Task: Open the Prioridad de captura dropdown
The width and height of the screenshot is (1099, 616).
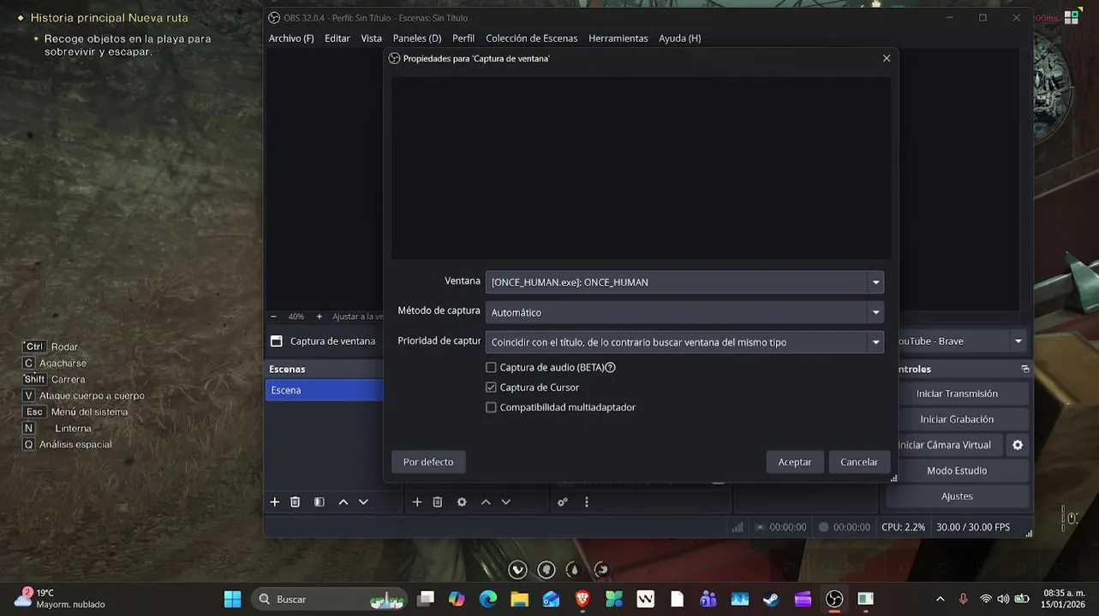Action: (684, 342)
